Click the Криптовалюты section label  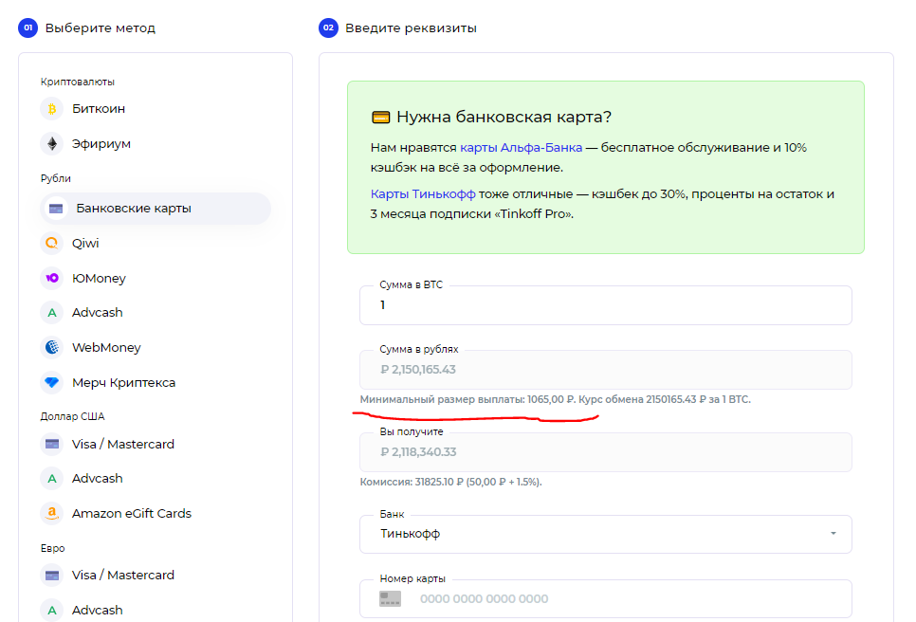click(x=77, y=82)
